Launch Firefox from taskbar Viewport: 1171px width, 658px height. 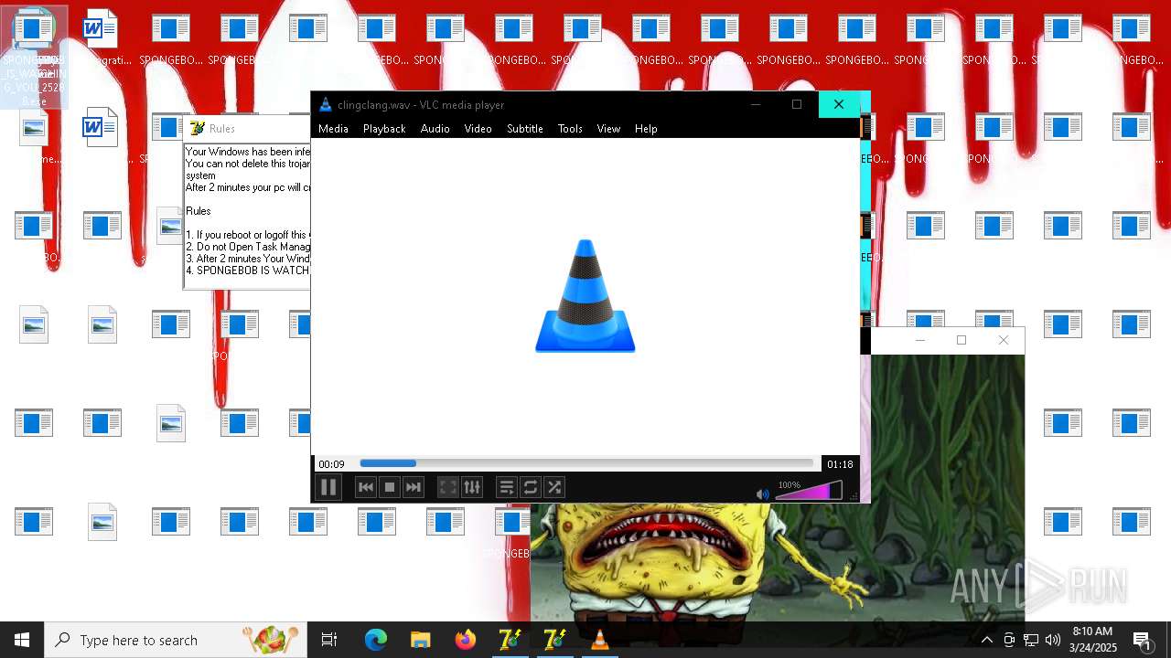[465, 640]
